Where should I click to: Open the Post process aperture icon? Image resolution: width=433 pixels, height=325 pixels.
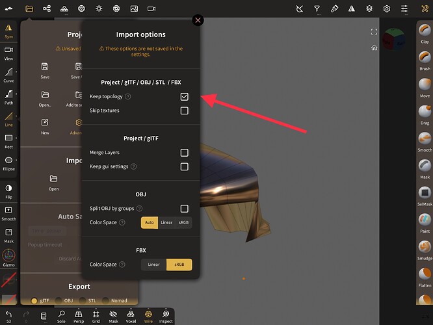coord(116,9)
